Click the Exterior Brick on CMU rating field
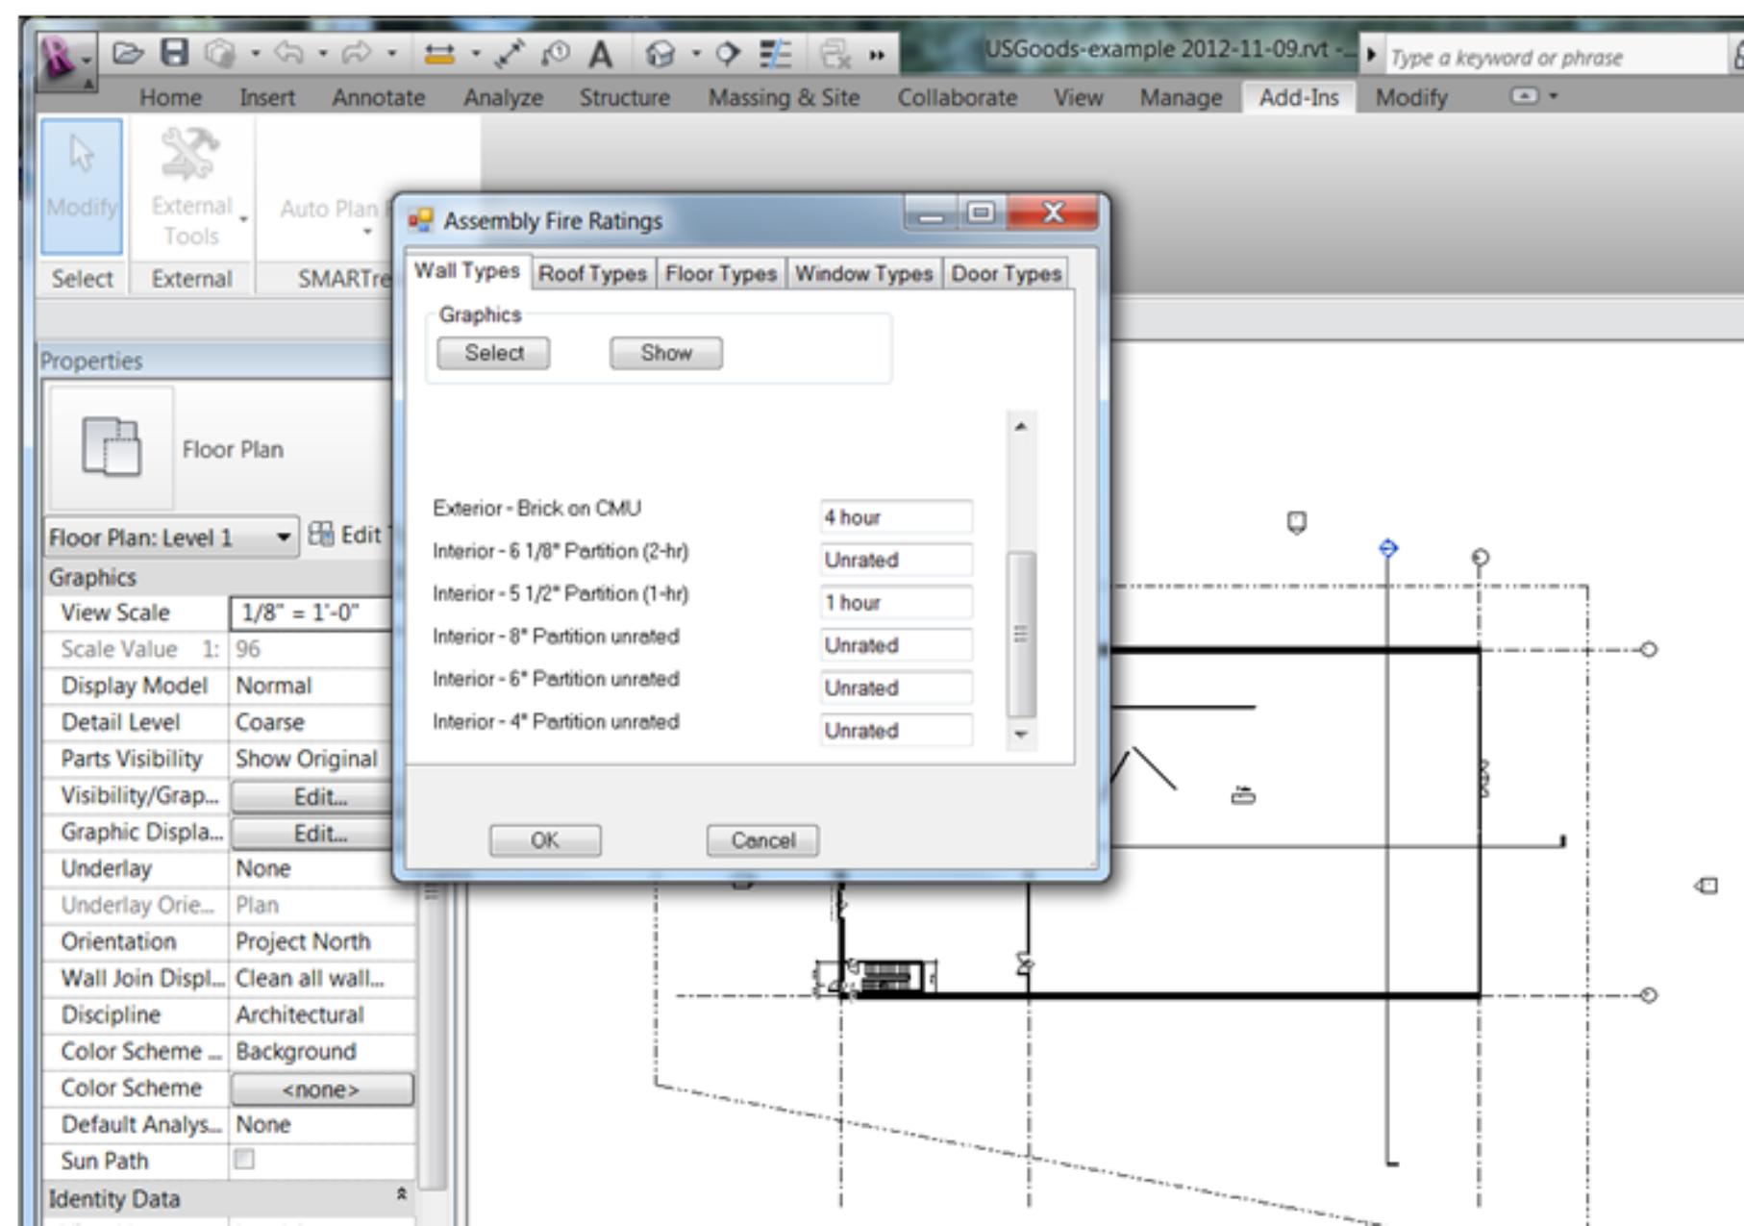The image size is (1744, 1226). pyautogui.click(x=896, y=517)
